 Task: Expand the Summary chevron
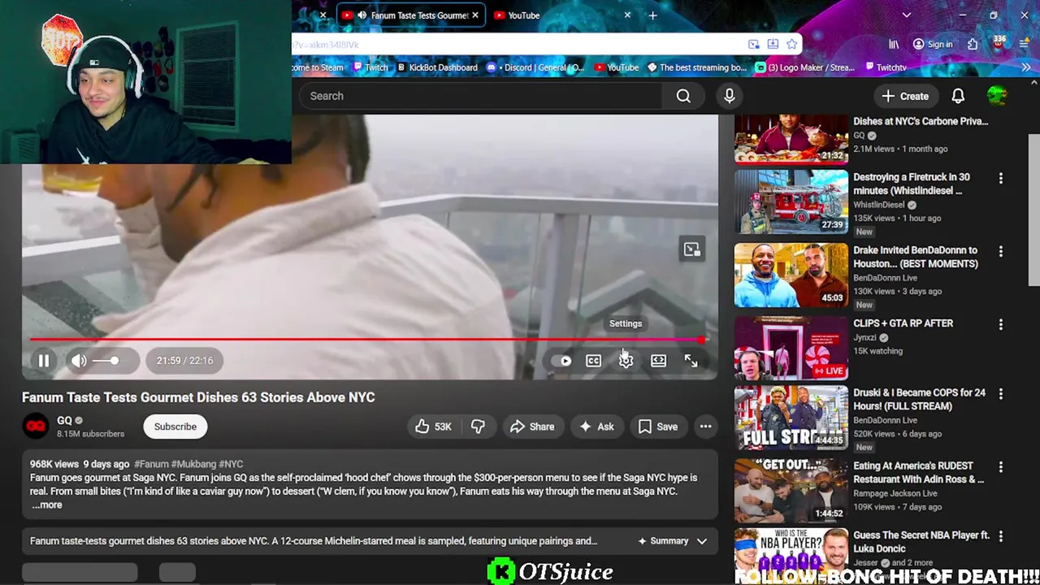(702, 541)
